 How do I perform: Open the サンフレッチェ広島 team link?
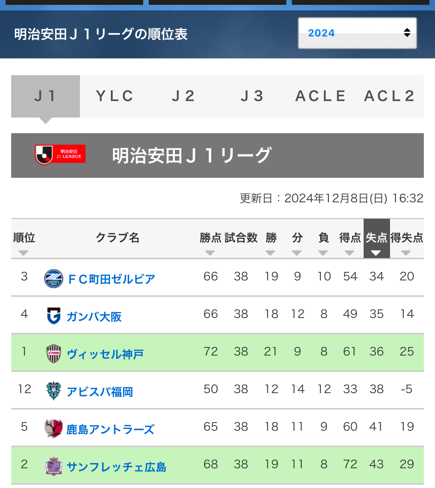(x=116, y=467)
